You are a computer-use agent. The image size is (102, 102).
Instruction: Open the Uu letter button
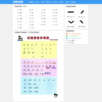click(20, 25)
